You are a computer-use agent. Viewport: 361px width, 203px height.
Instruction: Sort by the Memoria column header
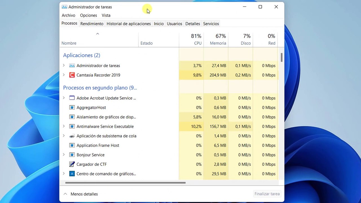click(x=216, y=39)
